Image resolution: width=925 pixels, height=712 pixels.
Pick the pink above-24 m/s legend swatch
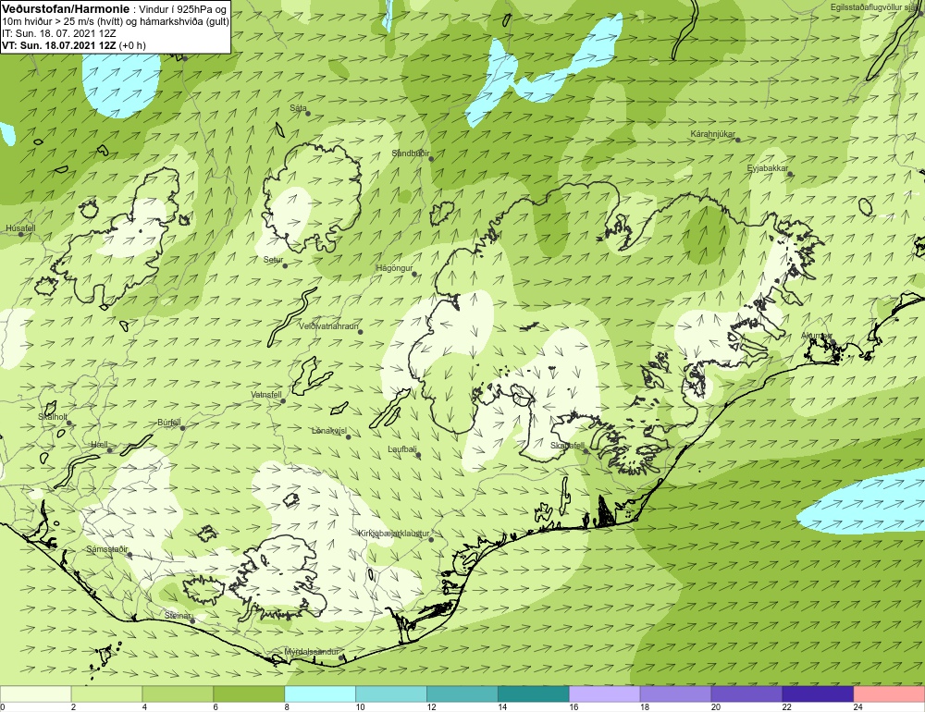(x=889, y=694)
